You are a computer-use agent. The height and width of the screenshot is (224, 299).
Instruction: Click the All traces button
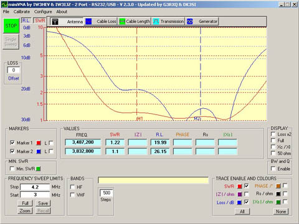pyautogui.click(x=242, y=212)
